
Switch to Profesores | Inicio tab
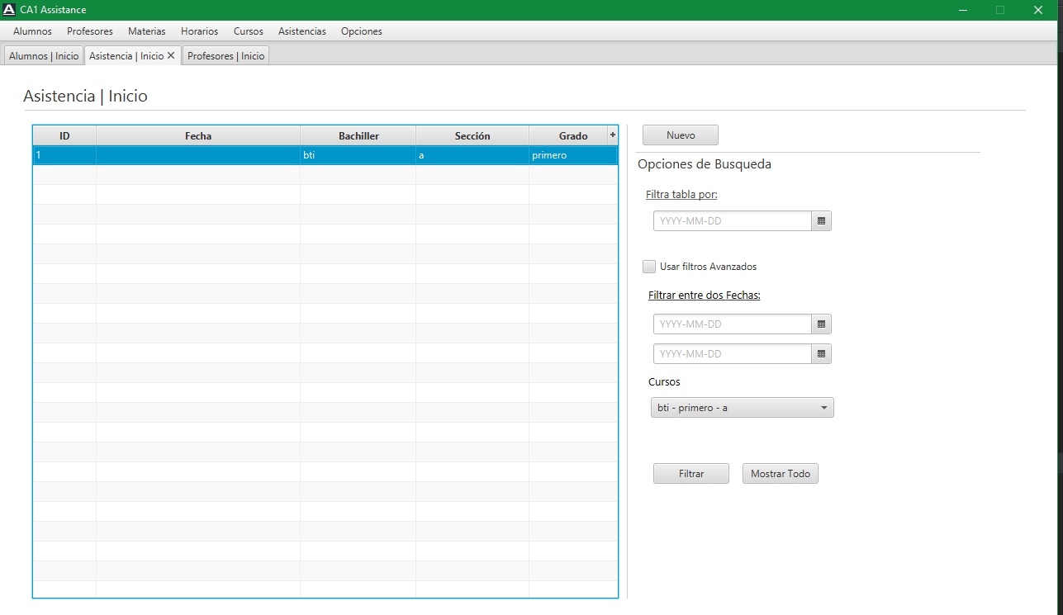pos(225,56)
